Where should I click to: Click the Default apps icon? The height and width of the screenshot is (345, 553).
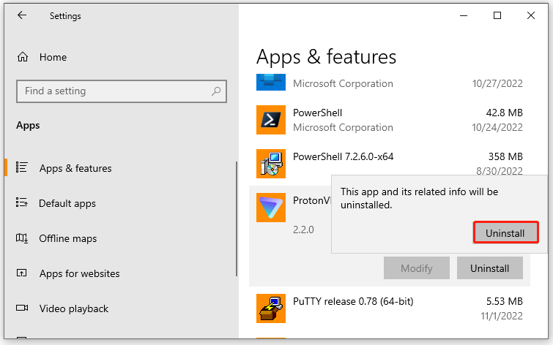(x=21, y=202)
